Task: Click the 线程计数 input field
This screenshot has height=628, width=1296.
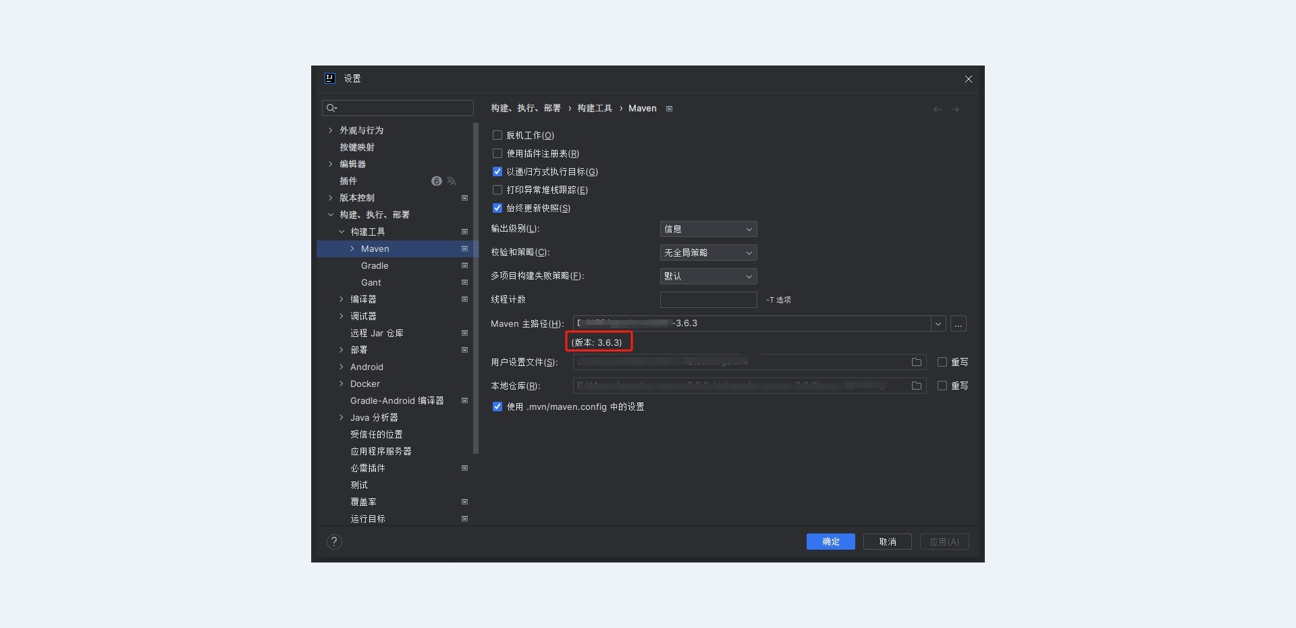Action: point(707,300)
